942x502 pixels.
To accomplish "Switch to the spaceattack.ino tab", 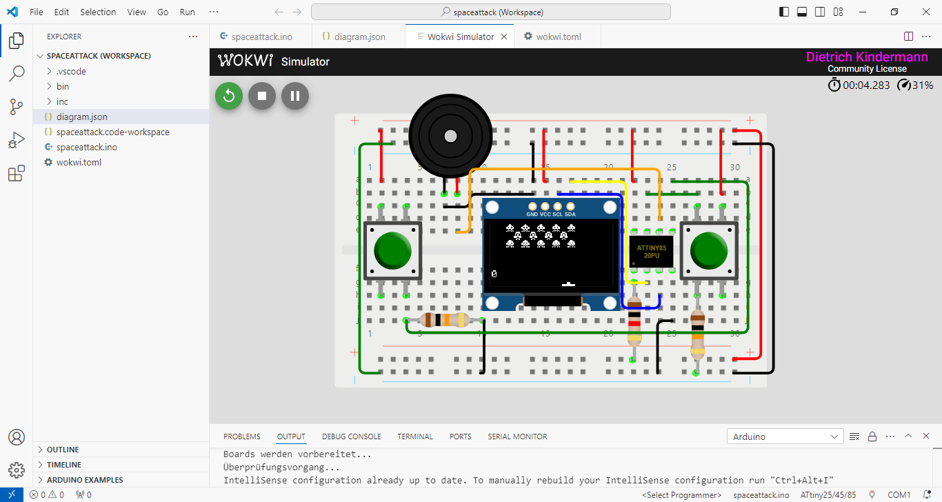I will tap(257, 37).
